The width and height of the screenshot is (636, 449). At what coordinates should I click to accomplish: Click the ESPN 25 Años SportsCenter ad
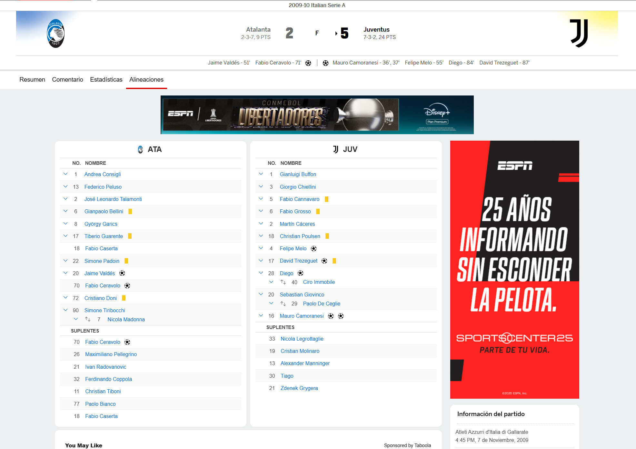(x=514, y=269)
